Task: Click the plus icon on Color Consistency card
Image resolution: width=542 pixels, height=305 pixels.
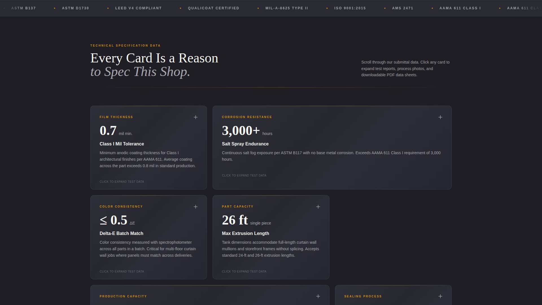Action: (x=195, y=206)
